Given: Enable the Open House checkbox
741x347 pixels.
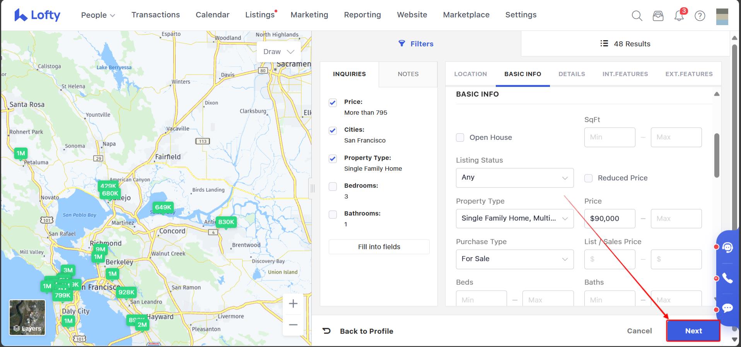Looking at the screenshot, I should (x=460, y=138).
